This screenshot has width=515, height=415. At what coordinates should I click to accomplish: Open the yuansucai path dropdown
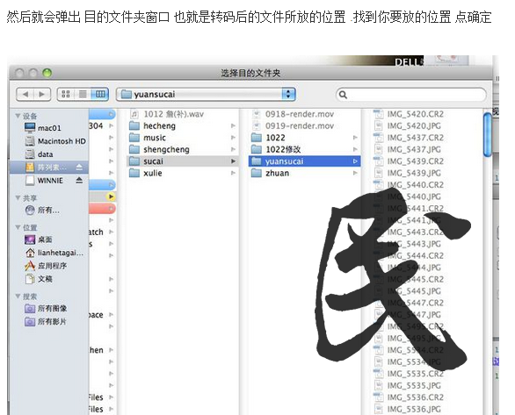click(206, 95)
